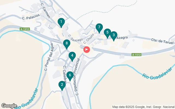Click the C. Palacios street label
Screen dimensions: 175x109
click(31, 17)
